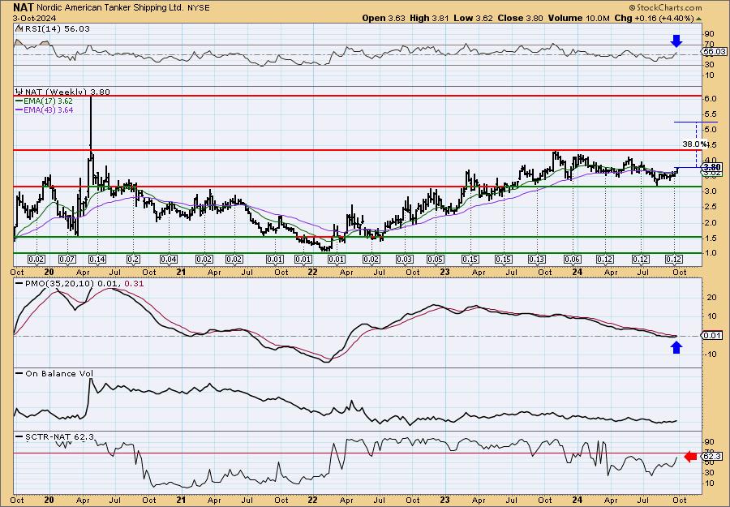Screen dimensions: 730x507
Task: Click the 0.14 dividend marker
Action: 97,260
